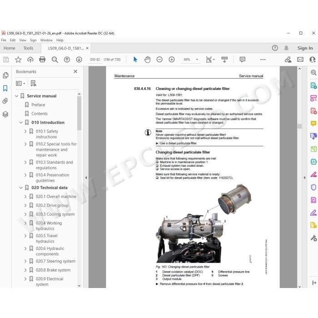Screen dimensions: 318x318
Task: Open the Preface bookmark
Action: (x=38, y=105)
